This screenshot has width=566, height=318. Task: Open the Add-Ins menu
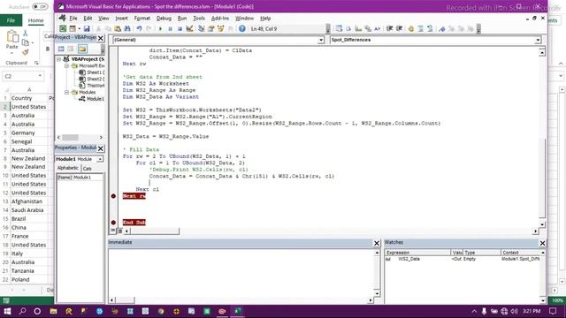click(x=220, y=18)
